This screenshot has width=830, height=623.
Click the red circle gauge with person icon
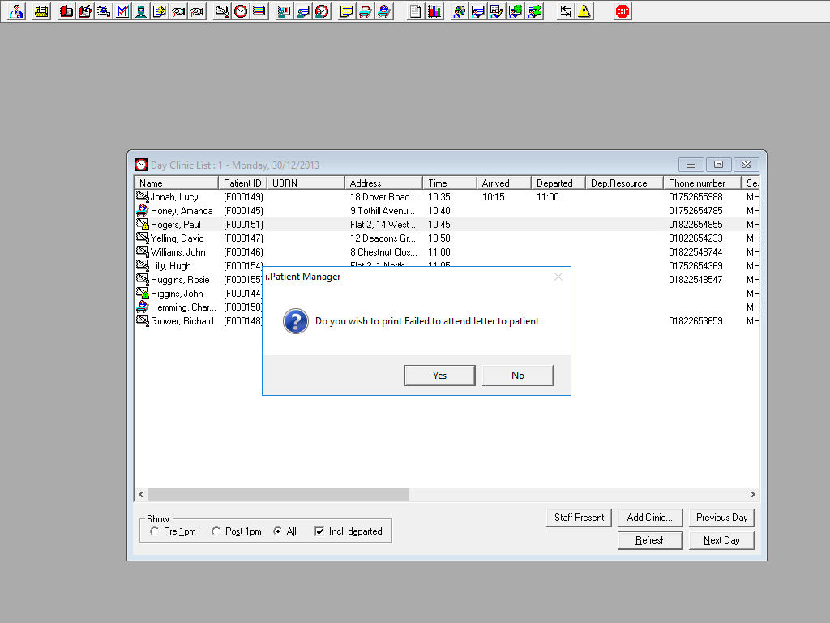click(321, 11)
